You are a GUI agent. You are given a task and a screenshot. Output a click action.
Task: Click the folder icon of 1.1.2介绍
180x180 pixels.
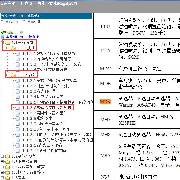(13, 75)
